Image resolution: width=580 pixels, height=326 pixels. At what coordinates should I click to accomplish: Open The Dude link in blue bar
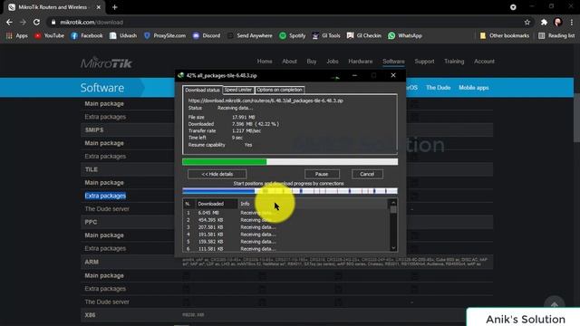tap(438, 88)
